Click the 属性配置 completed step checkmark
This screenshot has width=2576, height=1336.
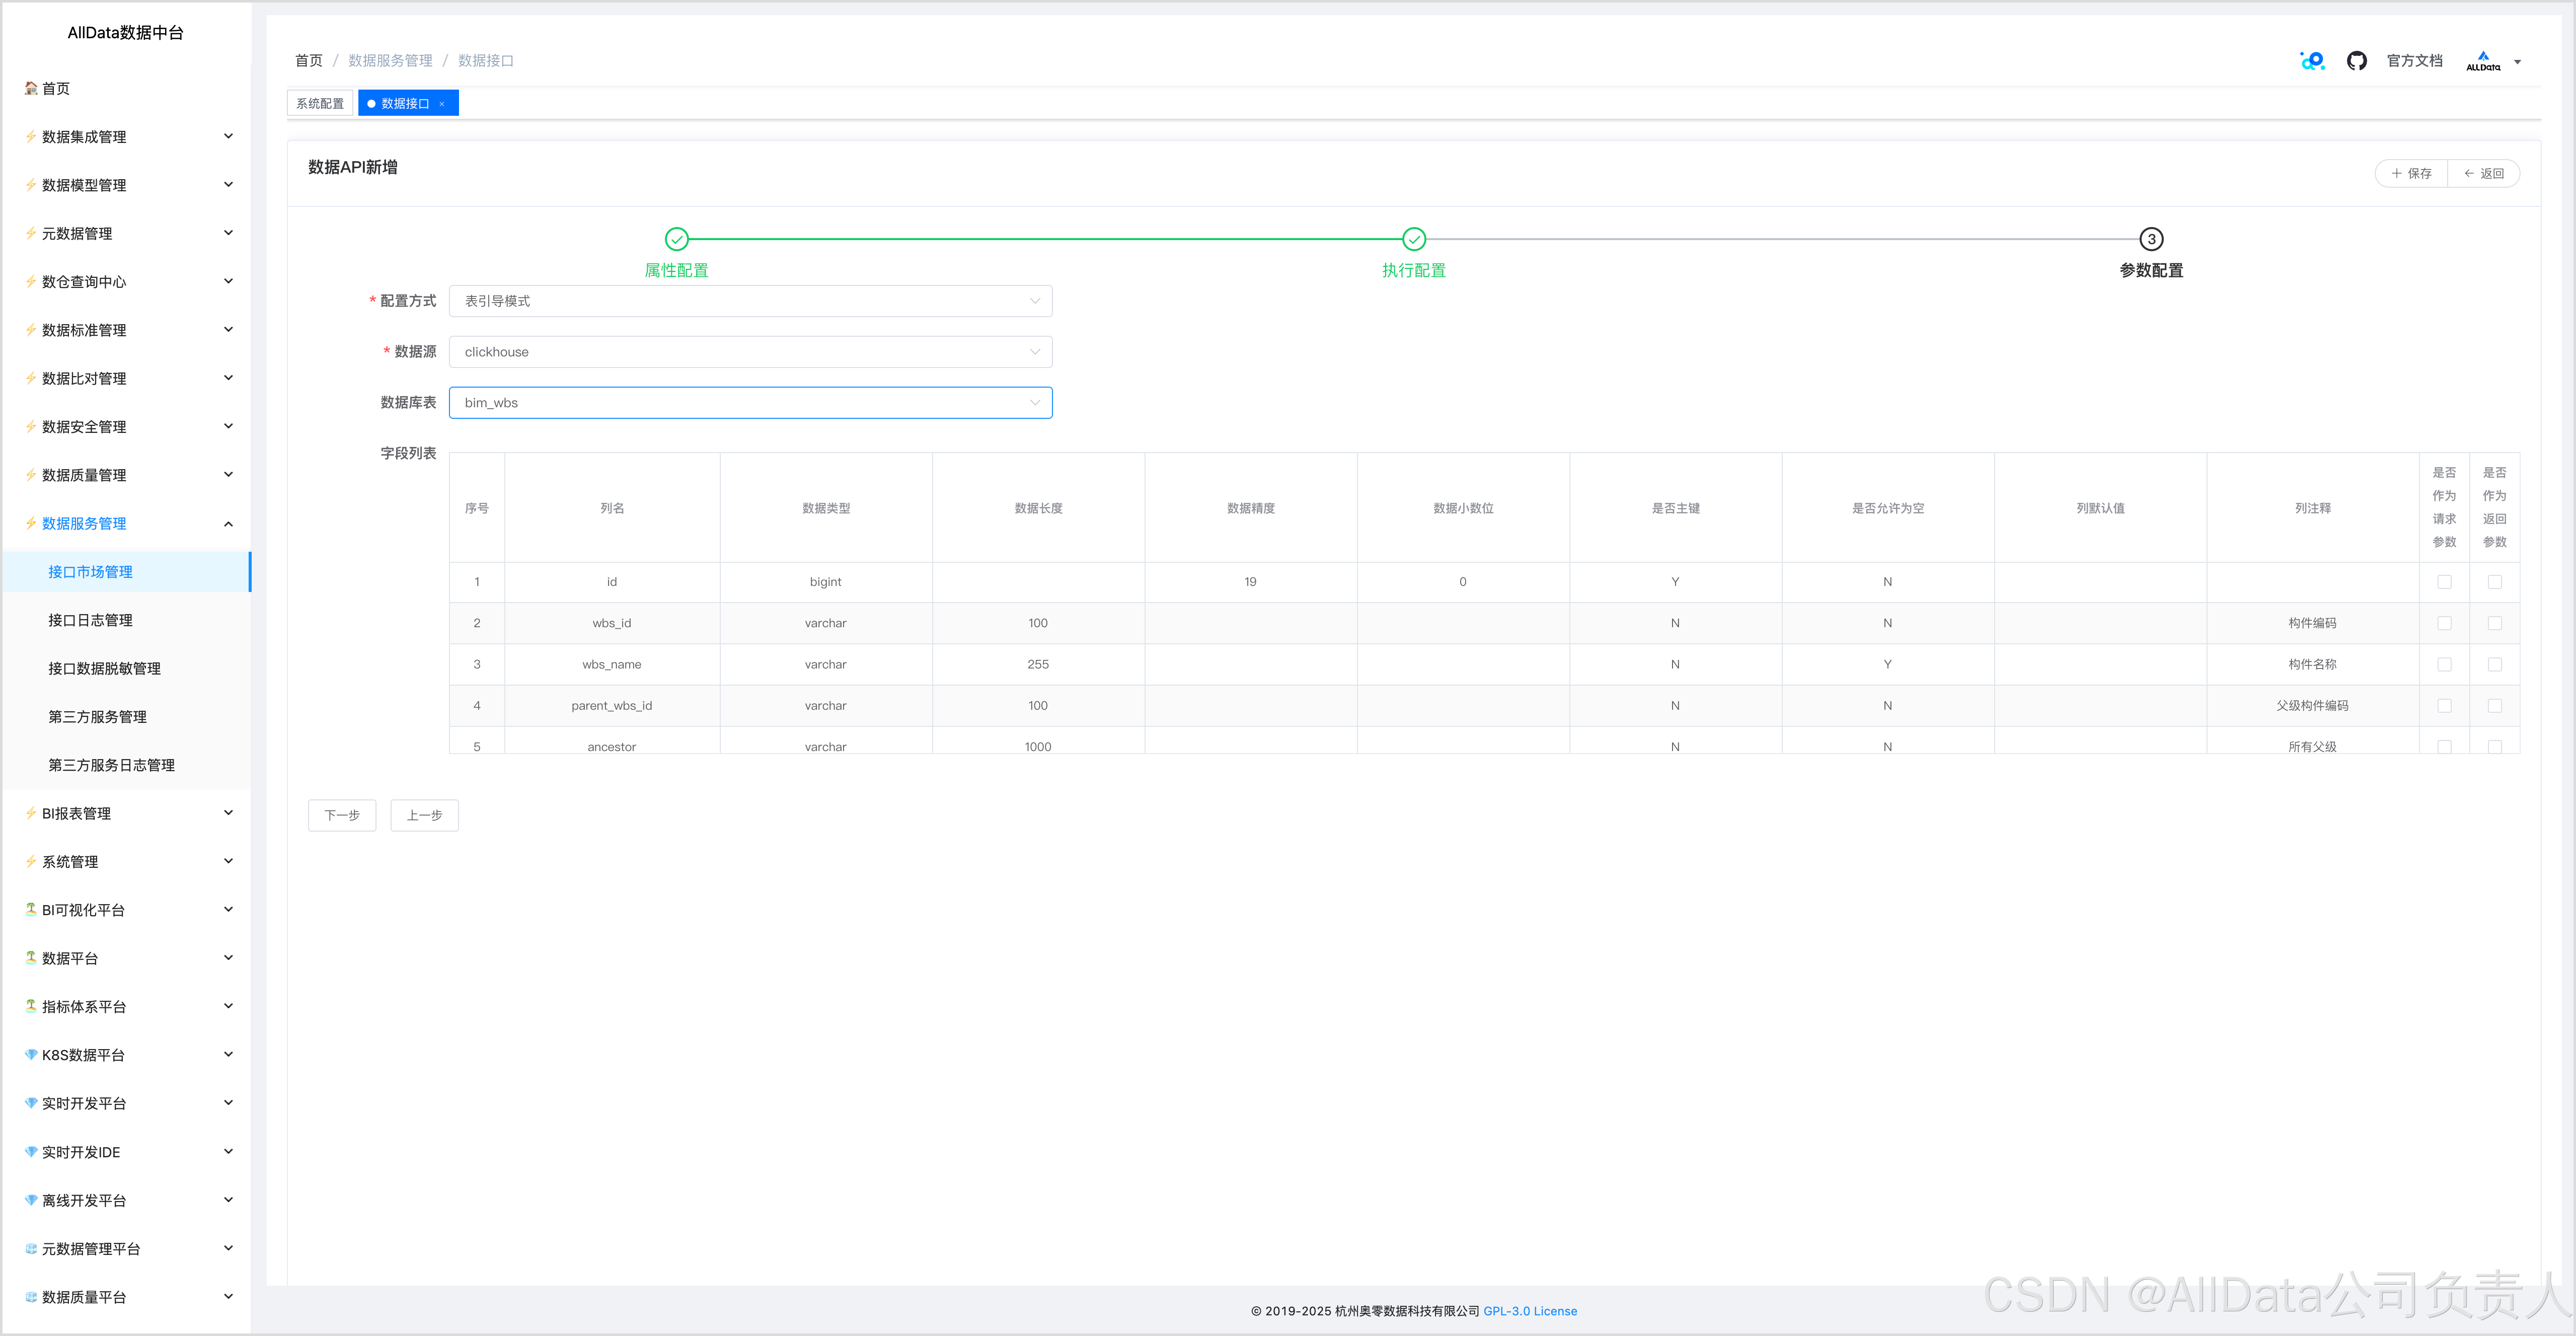point(677,239)
